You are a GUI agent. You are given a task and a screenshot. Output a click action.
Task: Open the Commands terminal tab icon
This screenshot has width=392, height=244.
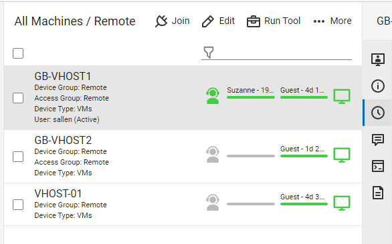click(x=378, y=166)
